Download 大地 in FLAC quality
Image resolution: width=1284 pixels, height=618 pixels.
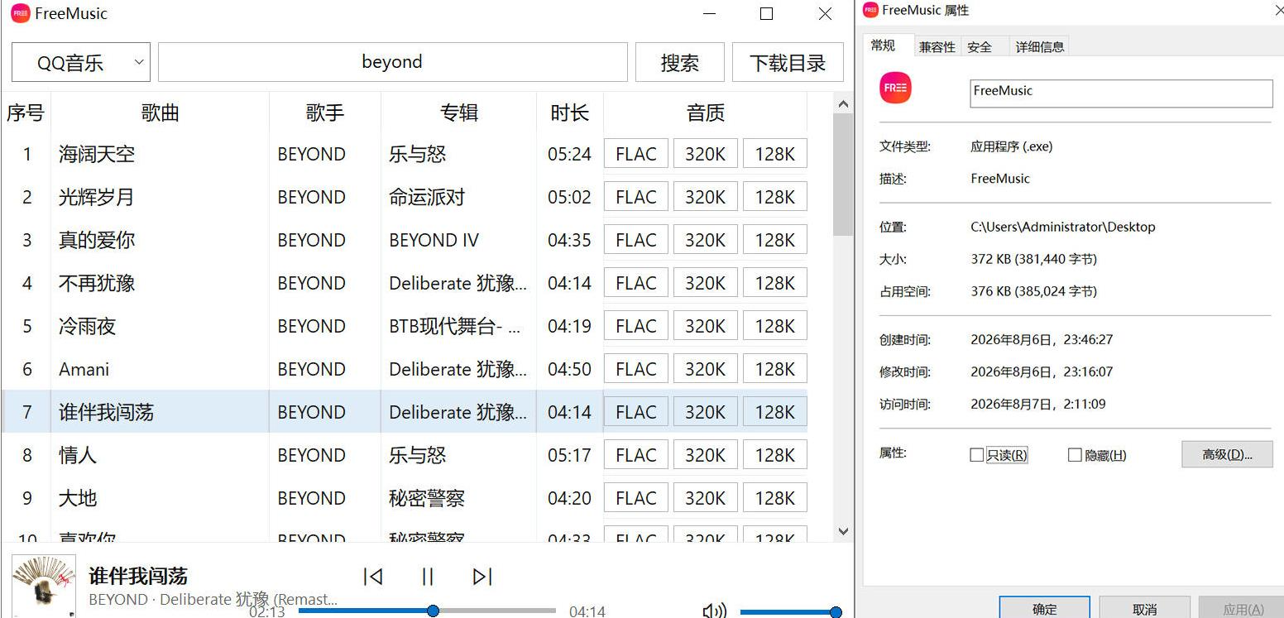(636, 498)
